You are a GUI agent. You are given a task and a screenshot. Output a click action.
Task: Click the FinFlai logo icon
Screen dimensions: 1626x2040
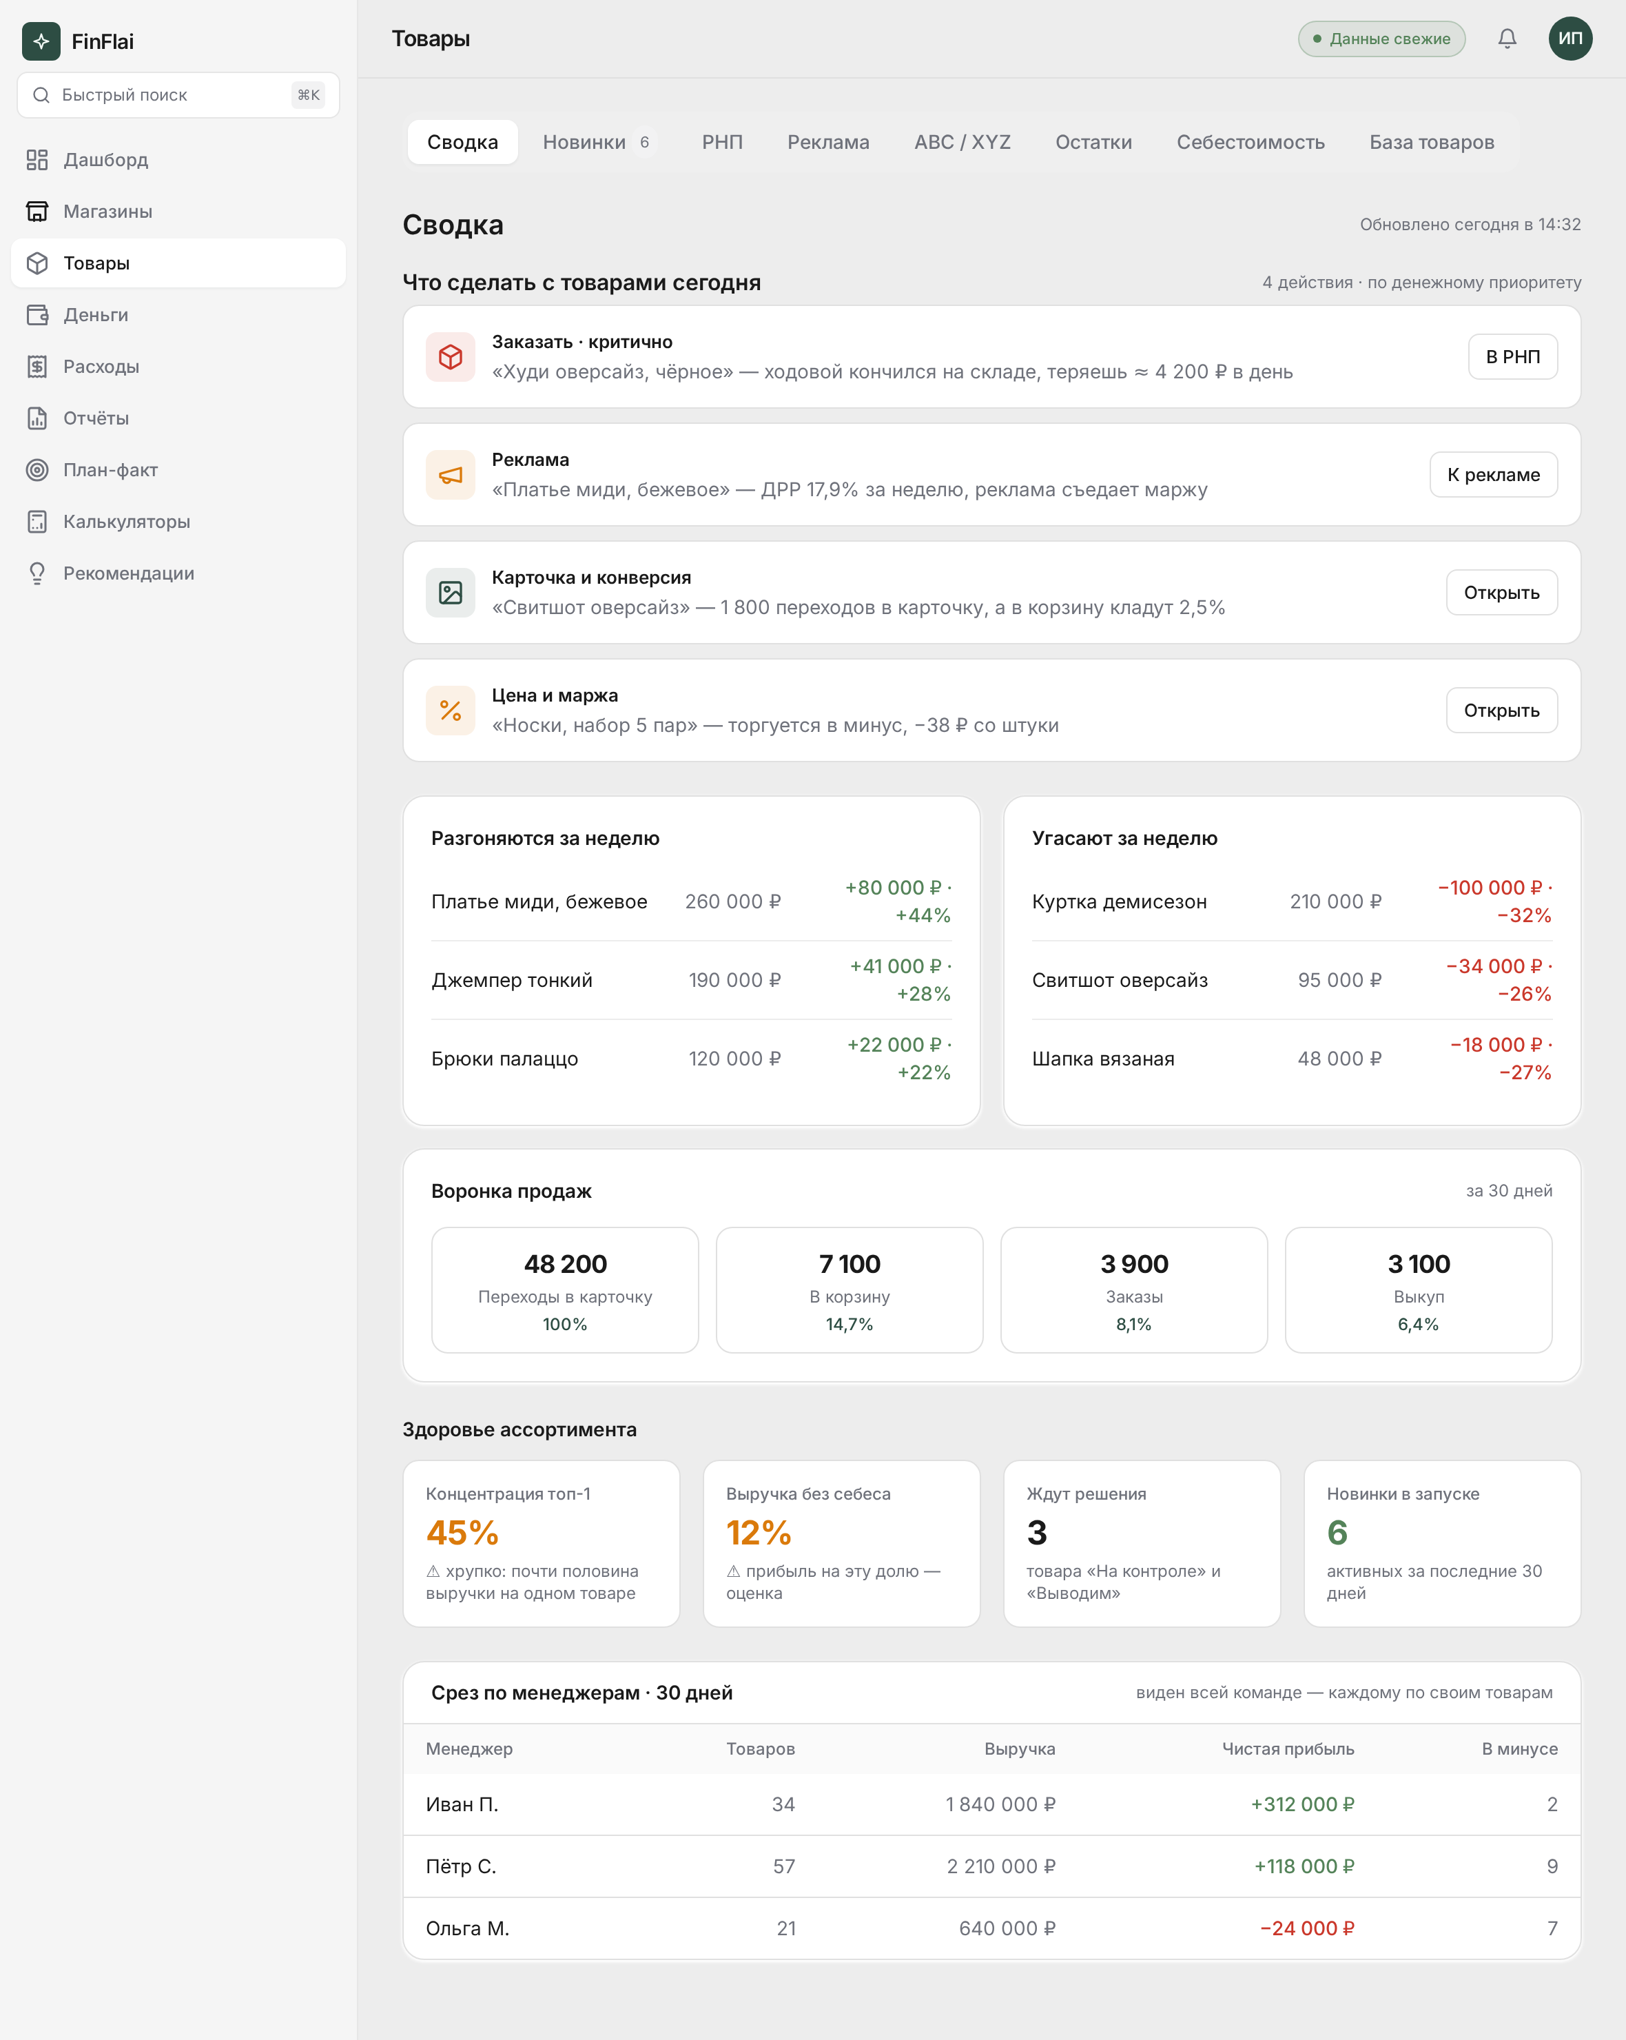coord(41,41)
